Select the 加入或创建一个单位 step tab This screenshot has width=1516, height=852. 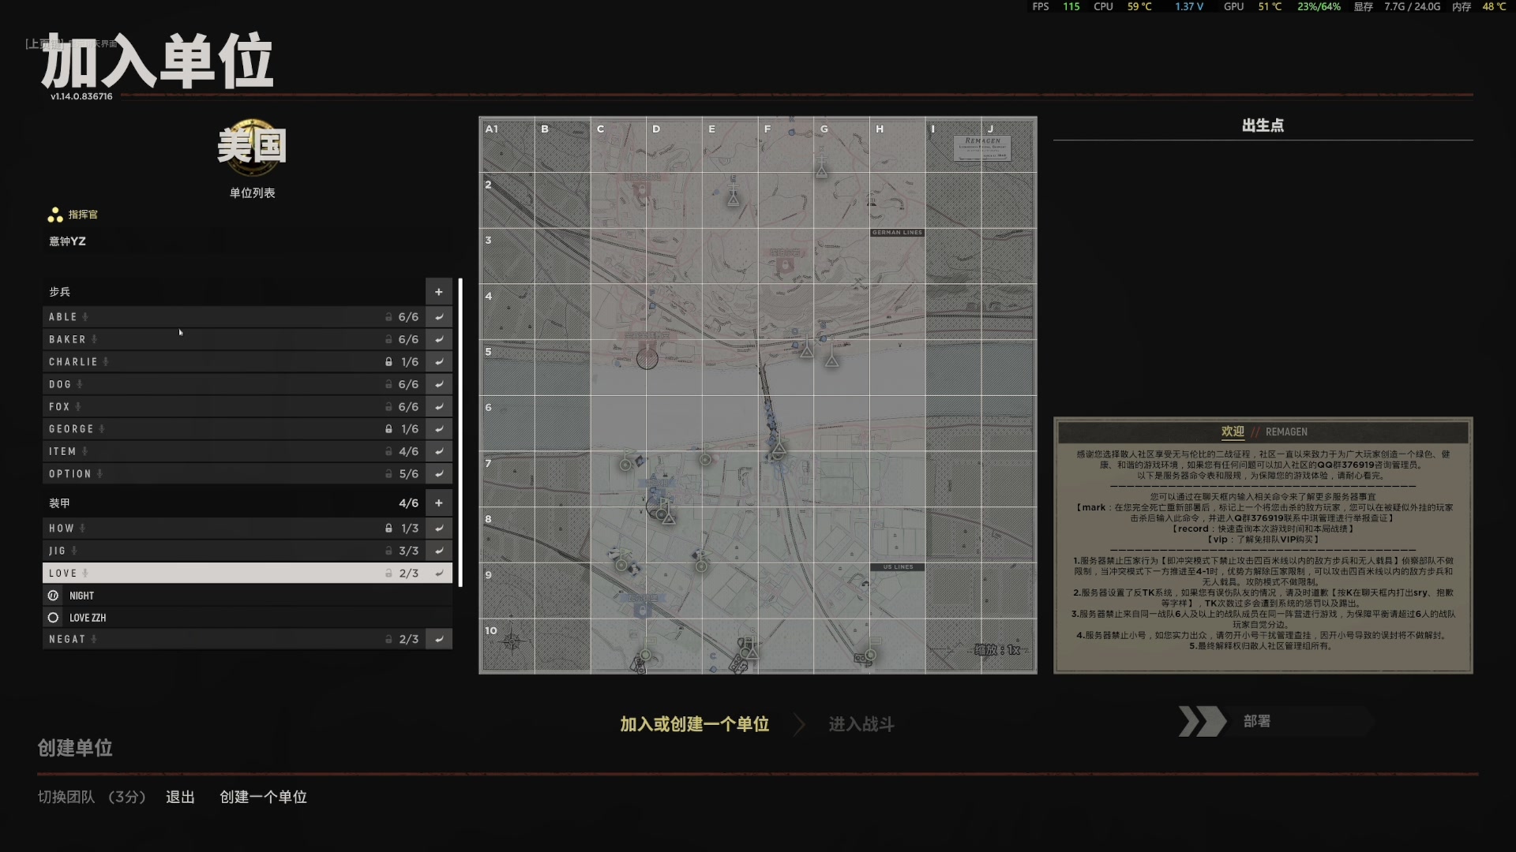coord(694,724)
